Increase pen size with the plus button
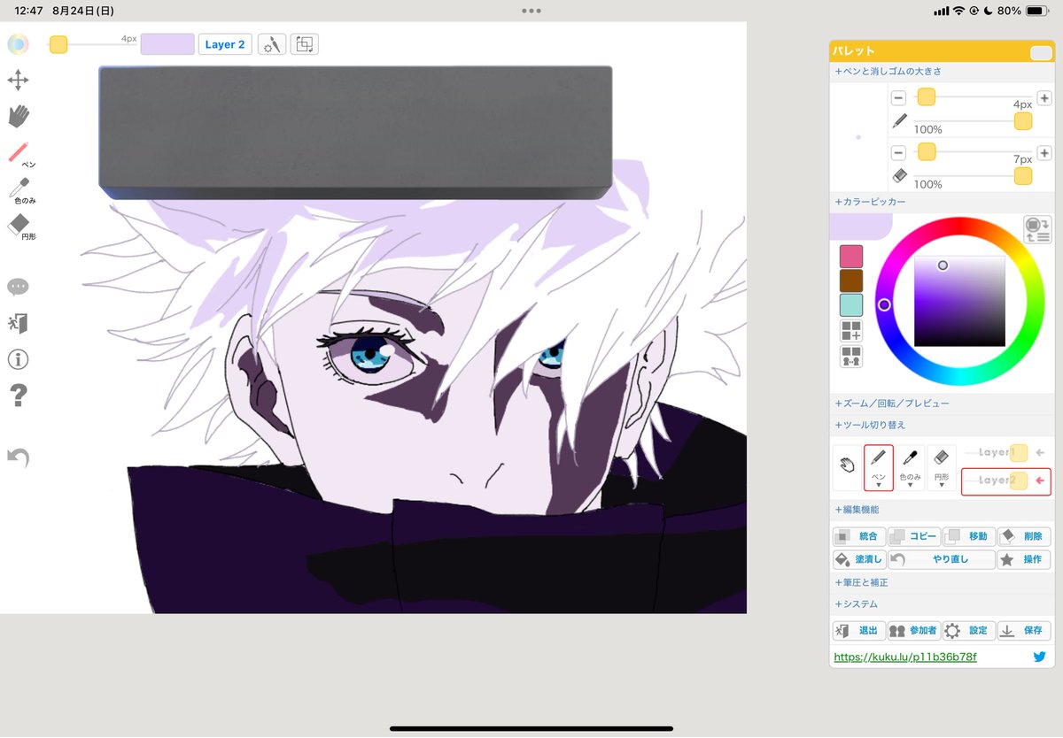The height and width of the screenshot is (738, 1063). [1044, 98]
